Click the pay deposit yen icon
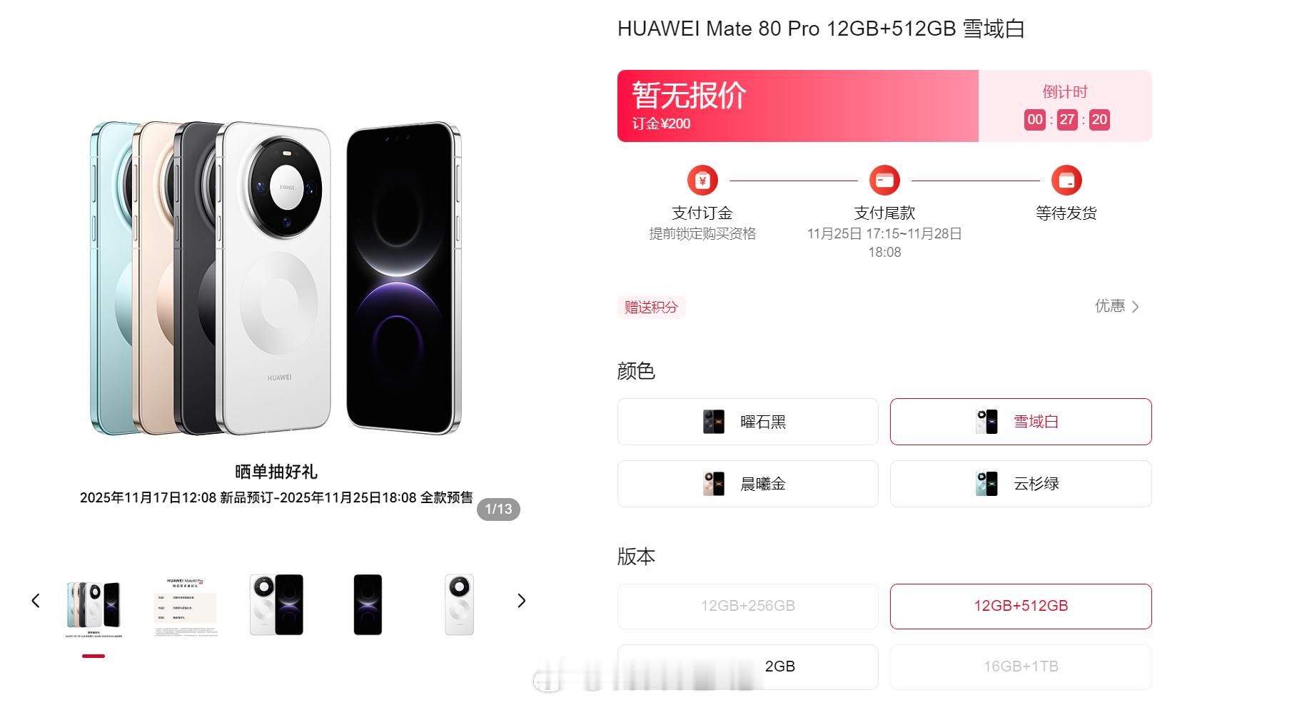 click(702, 181)
